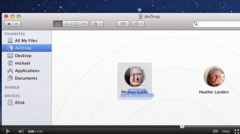Select AirDrop in the sidebar
Image resolution: width=240 pixels, height=134 pixels.
click(x=27, y=48)
